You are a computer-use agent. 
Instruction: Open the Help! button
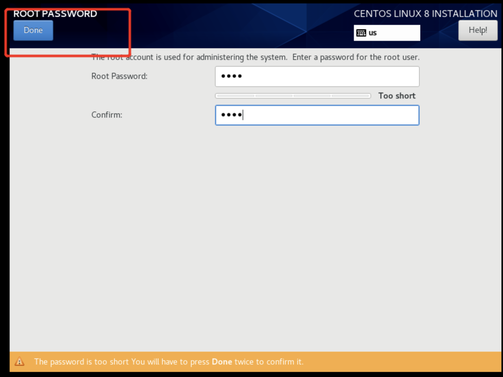[x=478, y=30]
